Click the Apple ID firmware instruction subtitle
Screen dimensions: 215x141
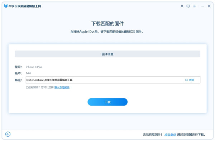coord(107,32)
